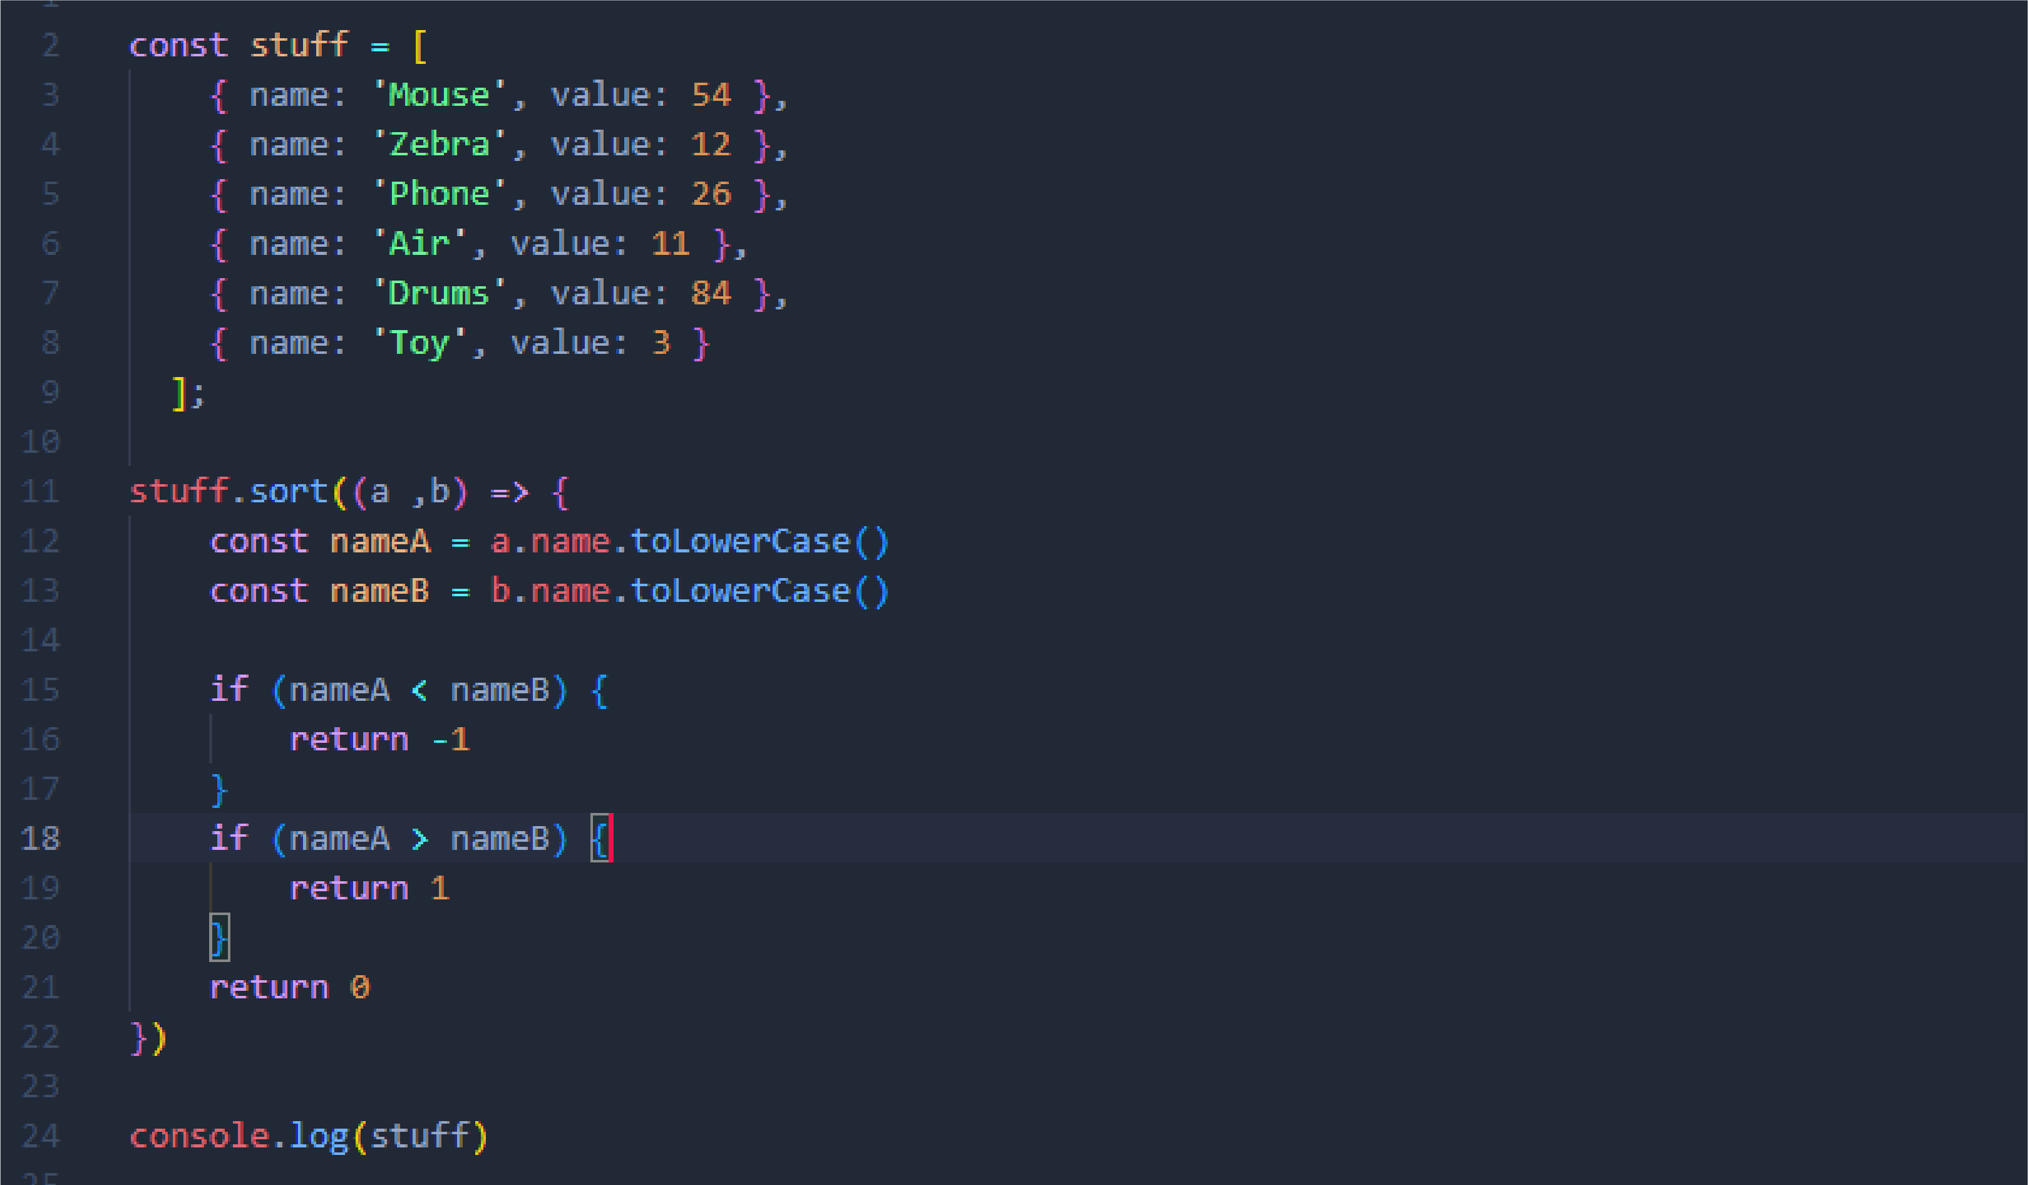
Task: Click the stuff array name on line 2
Action: [299, 45]
